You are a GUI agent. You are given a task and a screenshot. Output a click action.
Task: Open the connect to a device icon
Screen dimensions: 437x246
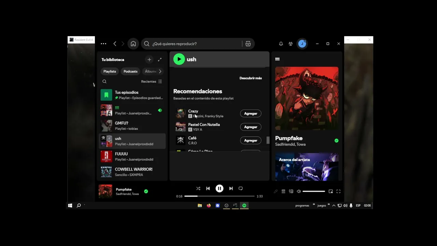[291, 191]
